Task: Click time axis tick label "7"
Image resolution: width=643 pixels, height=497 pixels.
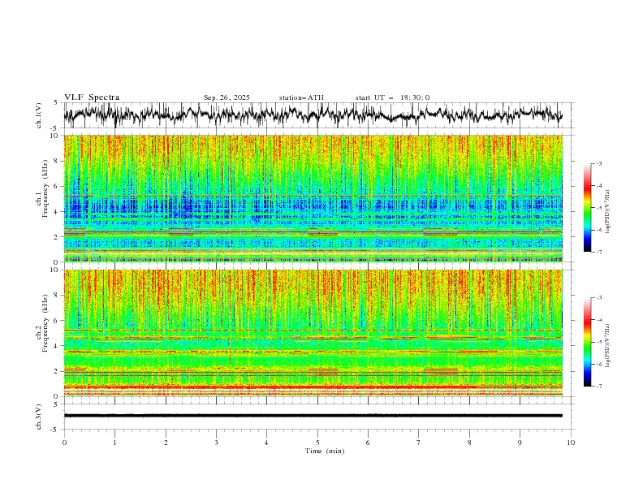Action: (419, 443)
